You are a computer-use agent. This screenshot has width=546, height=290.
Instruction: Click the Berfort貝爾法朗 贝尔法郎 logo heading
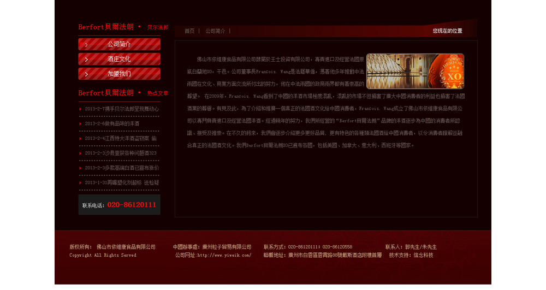[x=123, y=27]
